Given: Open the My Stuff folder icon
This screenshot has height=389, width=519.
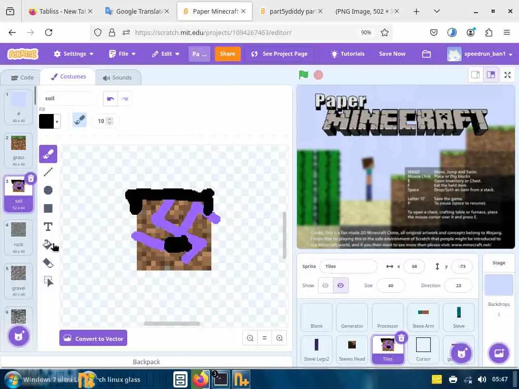Looking at the screenshot, I should pyautogui.click(x=426, y=54).
